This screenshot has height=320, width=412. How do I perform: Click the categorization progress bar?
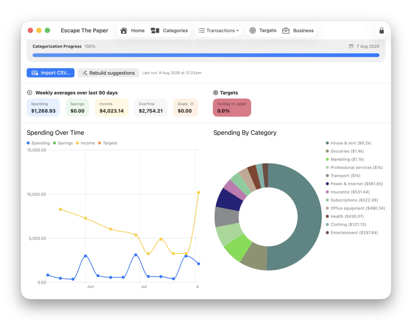click(206, 55)
